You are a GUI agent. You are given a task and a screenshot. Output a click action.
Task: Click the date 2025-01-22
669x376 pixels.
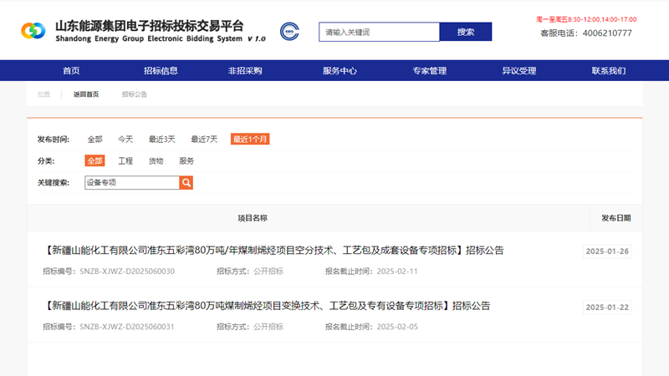click(607, 307)
